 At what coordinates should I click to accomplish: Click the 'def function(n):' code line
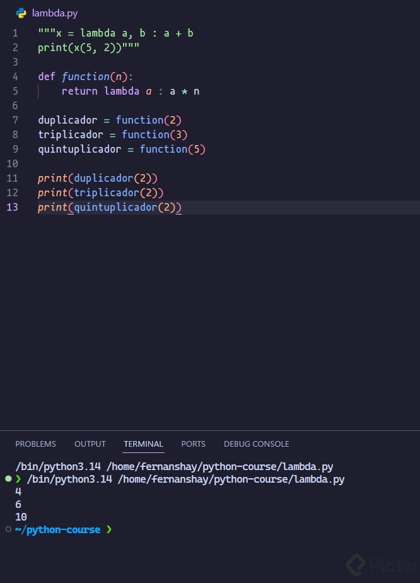86,76
